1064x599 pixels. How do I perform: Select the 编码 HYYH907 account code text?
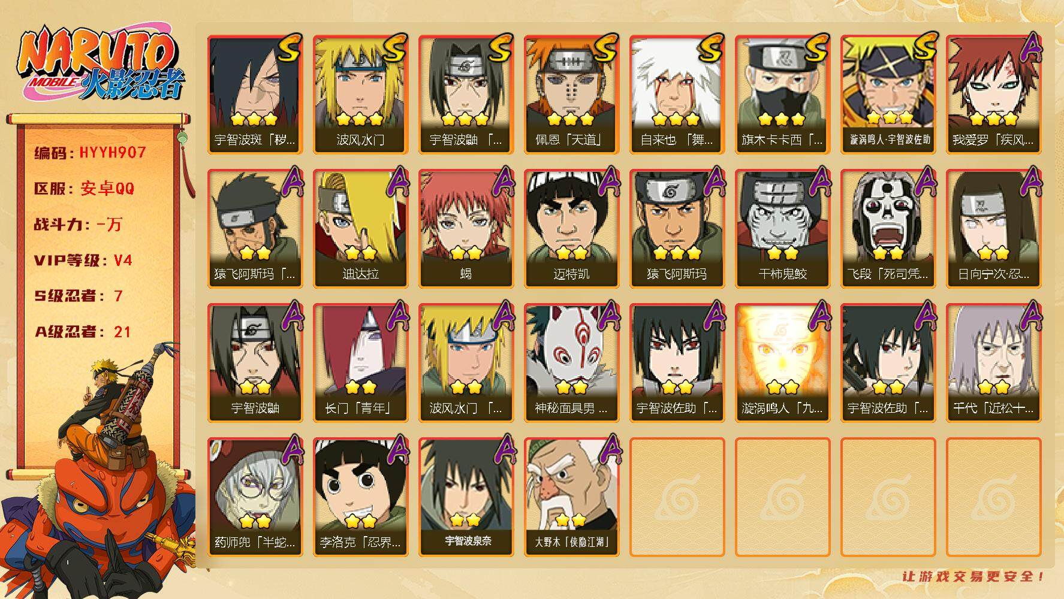(x=90, y=153)
